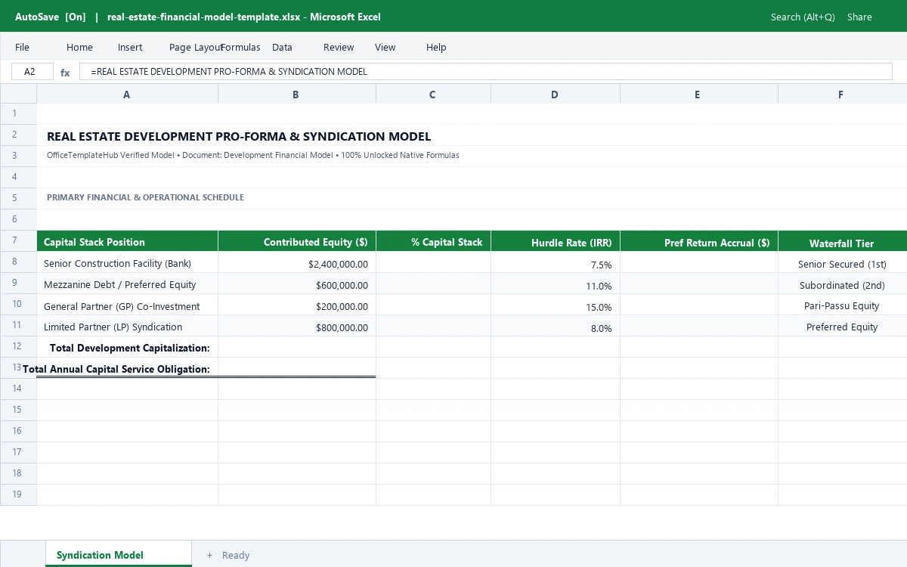The image size is (907, 567).
Task: Select the $200,000.00 cell
Action: pyautogui.click(x=296, y=305)
